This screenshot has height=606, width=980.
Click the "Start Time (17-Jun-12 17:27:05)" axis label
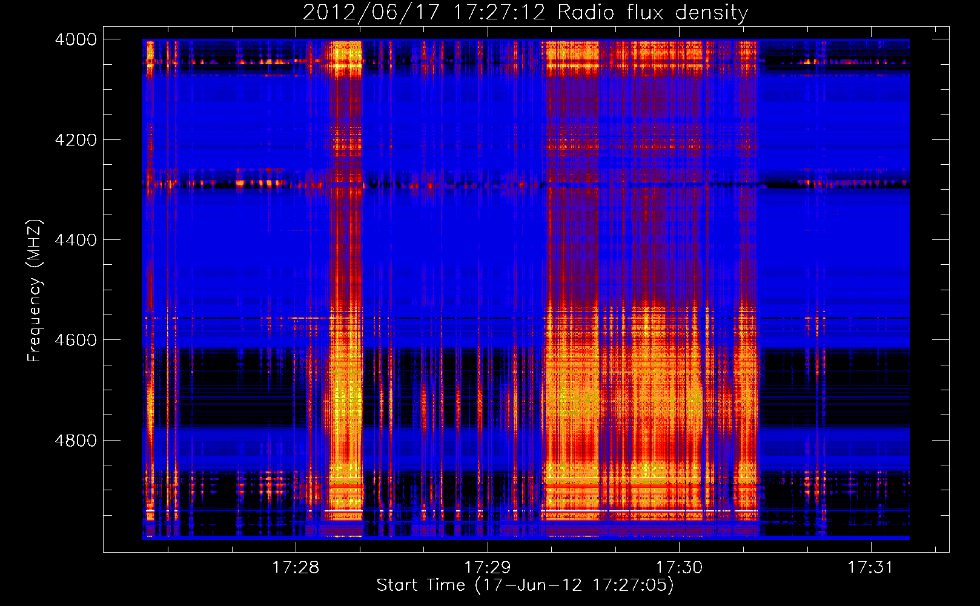click(x=525, y=585)
